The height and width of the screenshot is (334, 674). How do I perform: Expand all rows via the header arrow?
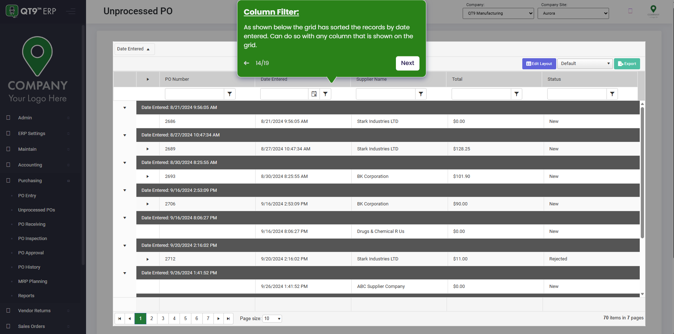pyautogui.click(x=147, y=79)
